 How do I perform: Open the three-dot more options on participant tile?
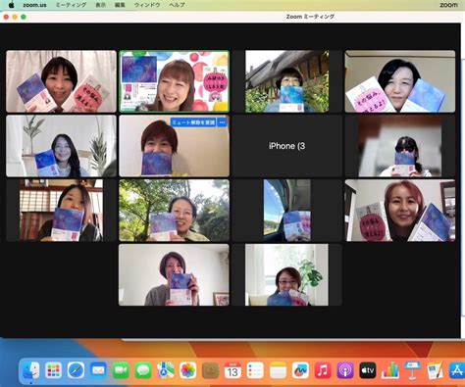[223, 122]
